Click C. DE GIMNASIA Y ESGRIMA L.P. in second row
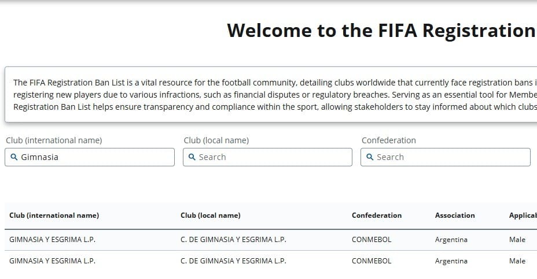The width and height of the screenshot is (537, 279). point(233,261)
